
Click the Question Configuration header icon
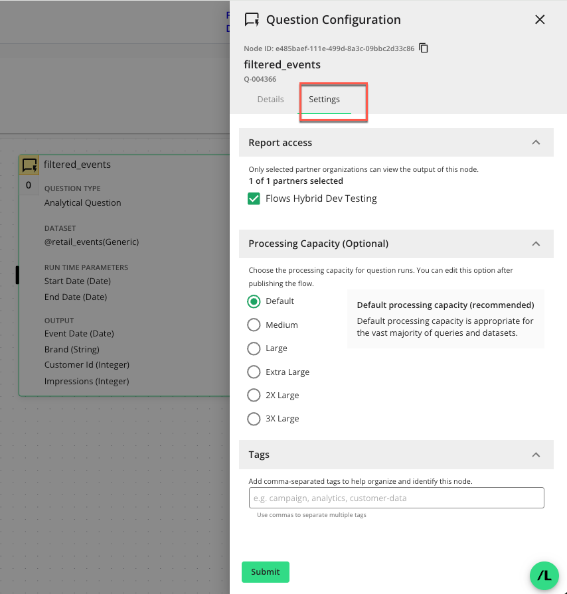click(x=252, y=20)
